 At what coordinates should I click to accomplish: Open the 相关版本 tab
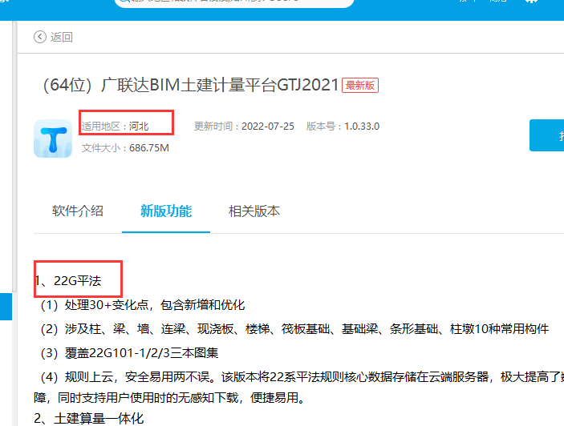pyautogui.click(x=254, y=211)
